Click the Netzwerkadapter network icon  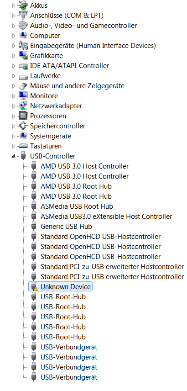(23, 106)
